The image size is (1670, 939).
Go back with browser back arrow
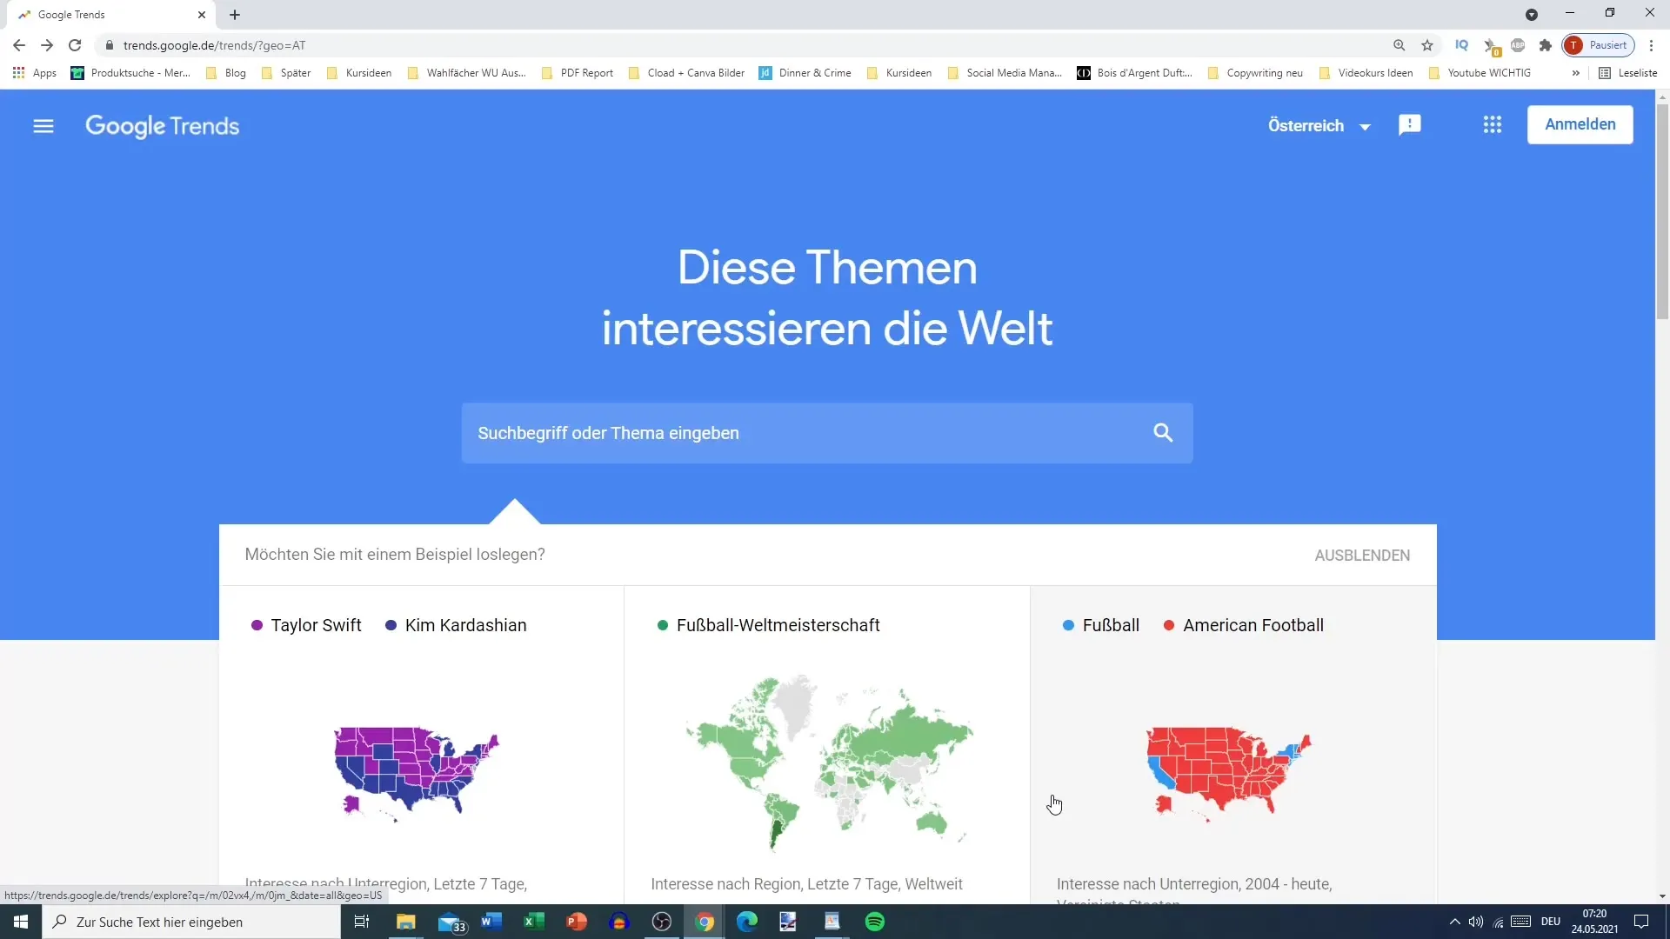click(19, 45)
